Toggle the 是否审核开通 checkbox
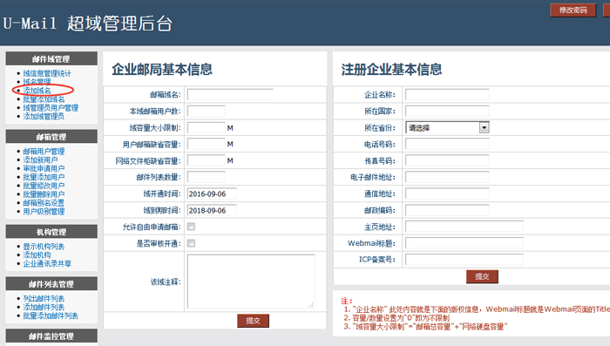Screen dimensions: 610x346 (x=191, y=243)
